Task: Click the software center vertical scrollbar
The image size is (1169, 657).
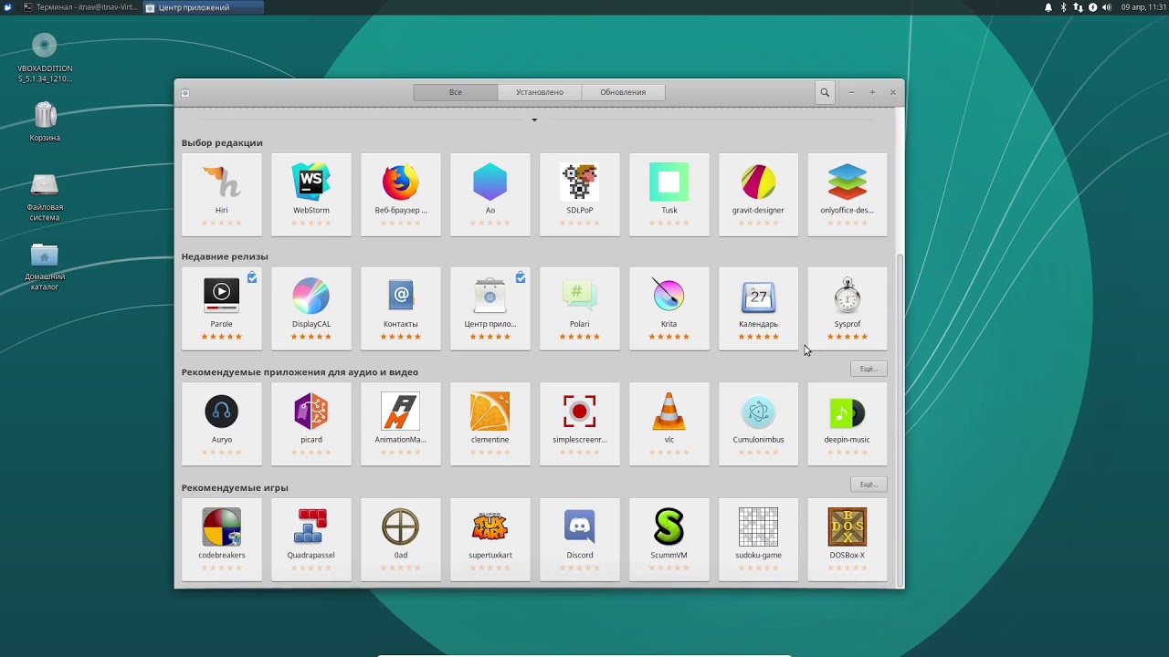Action: [x=900, y=420]
